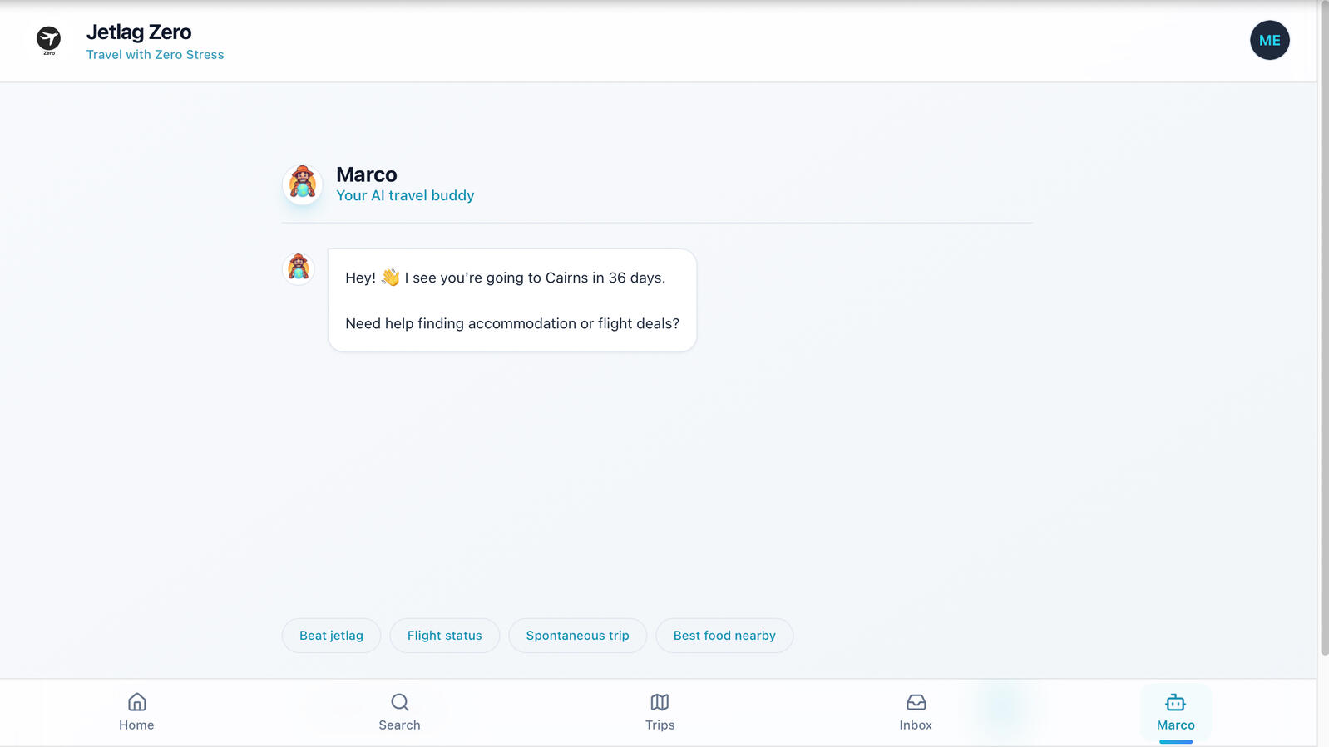The image size is (1329, 747).
Task: Click the Cairns in 36 days message line
Action: point(506,278)
